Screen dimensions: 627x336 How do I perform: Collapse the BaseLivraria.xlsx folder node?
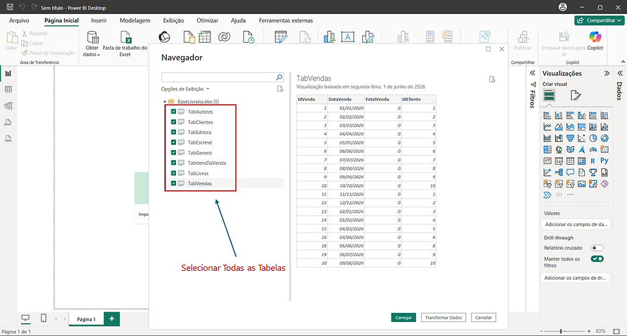point(164,102)
